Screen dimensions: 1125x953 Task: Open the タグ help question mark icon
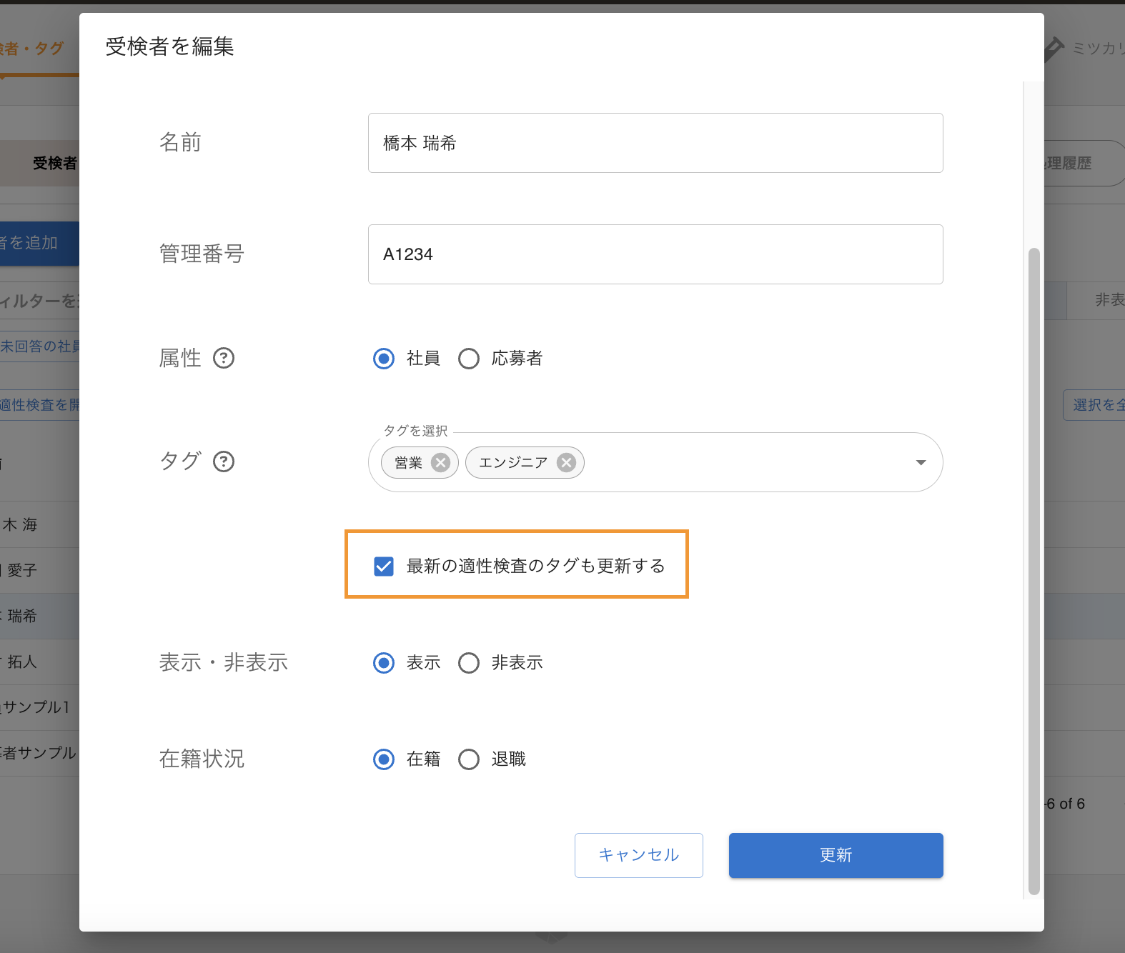pos(224,461)
